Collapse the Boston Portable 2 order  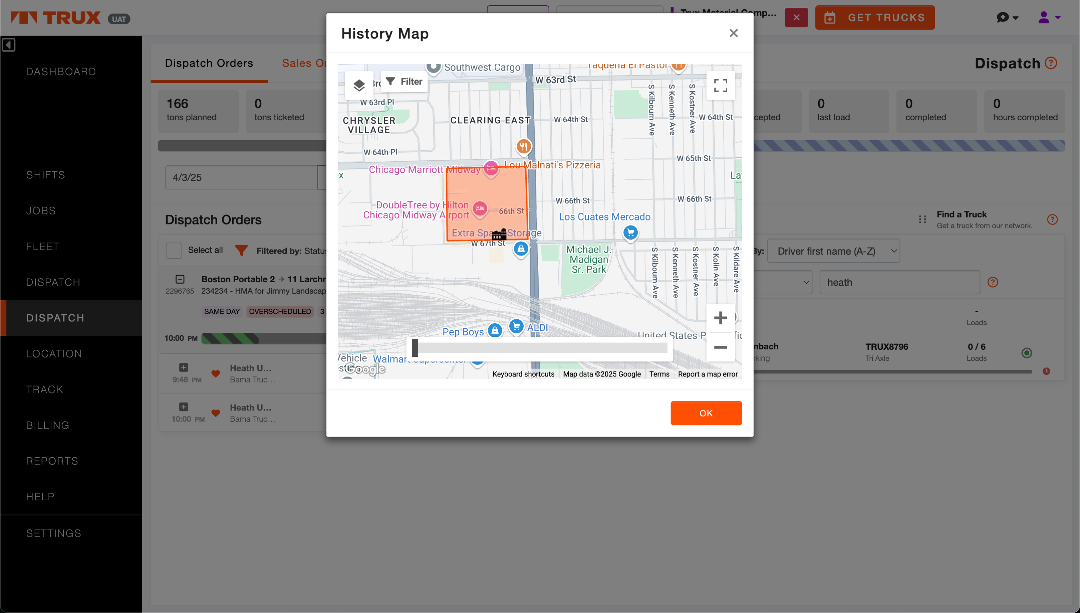(180, 279)
